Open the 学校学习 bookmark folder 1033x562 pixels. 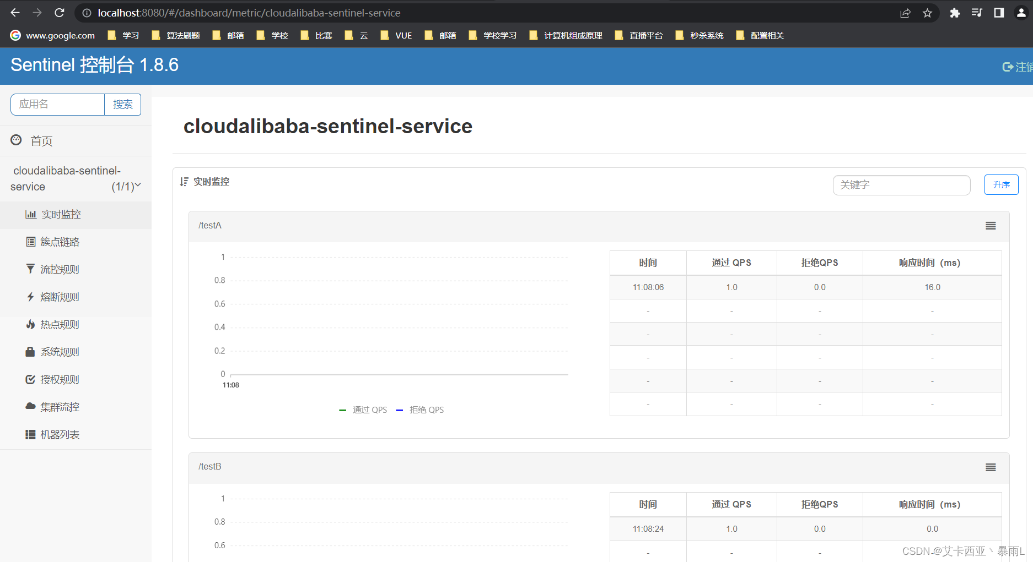(493, 35)
